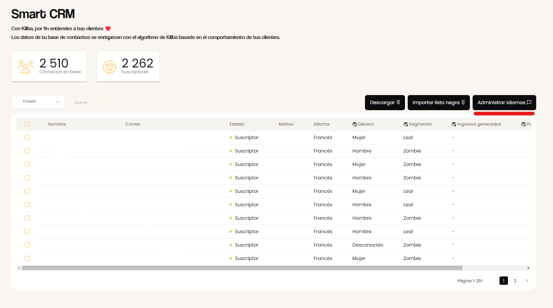Click the contacts group icon
Viewport: 553px width, 308px height.
point(26,67)
